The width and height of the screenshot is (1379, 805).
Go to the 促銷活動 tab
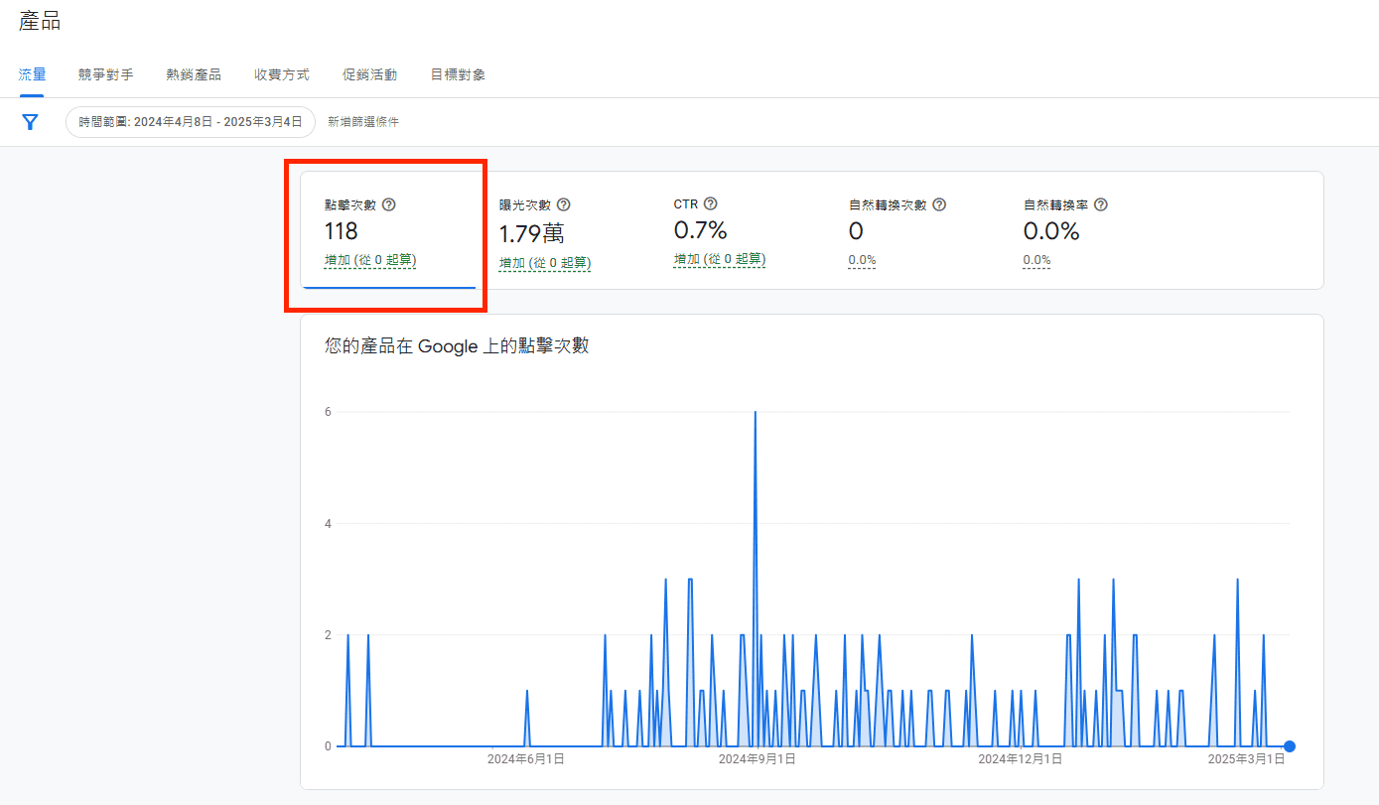click(369, 74)
